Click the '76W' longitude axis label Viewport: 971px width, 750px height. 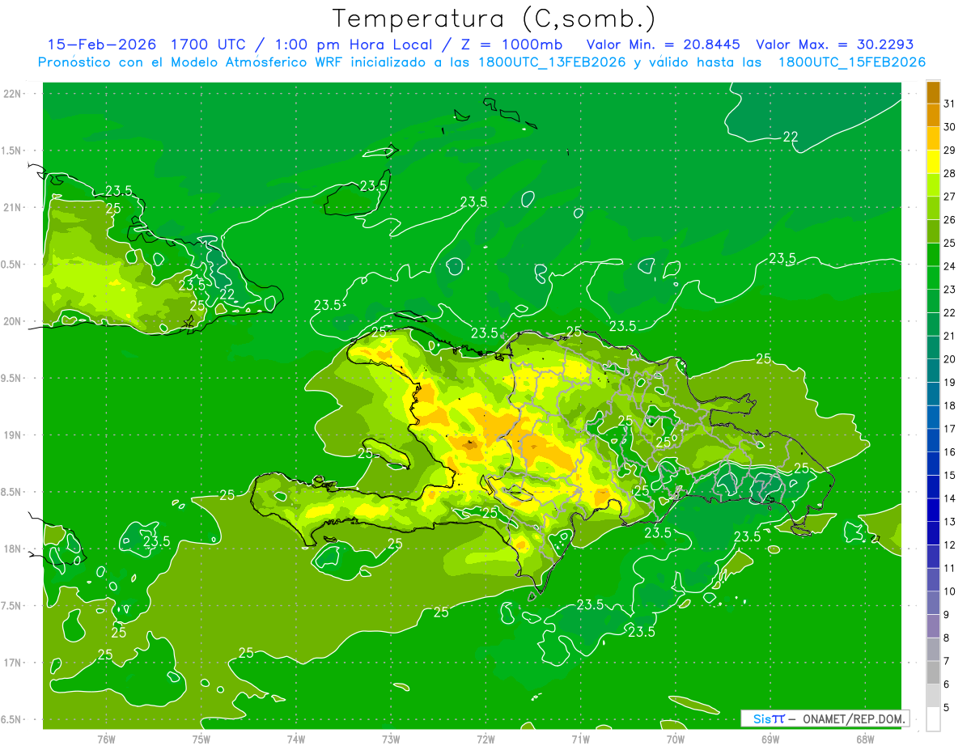point(106,739)
